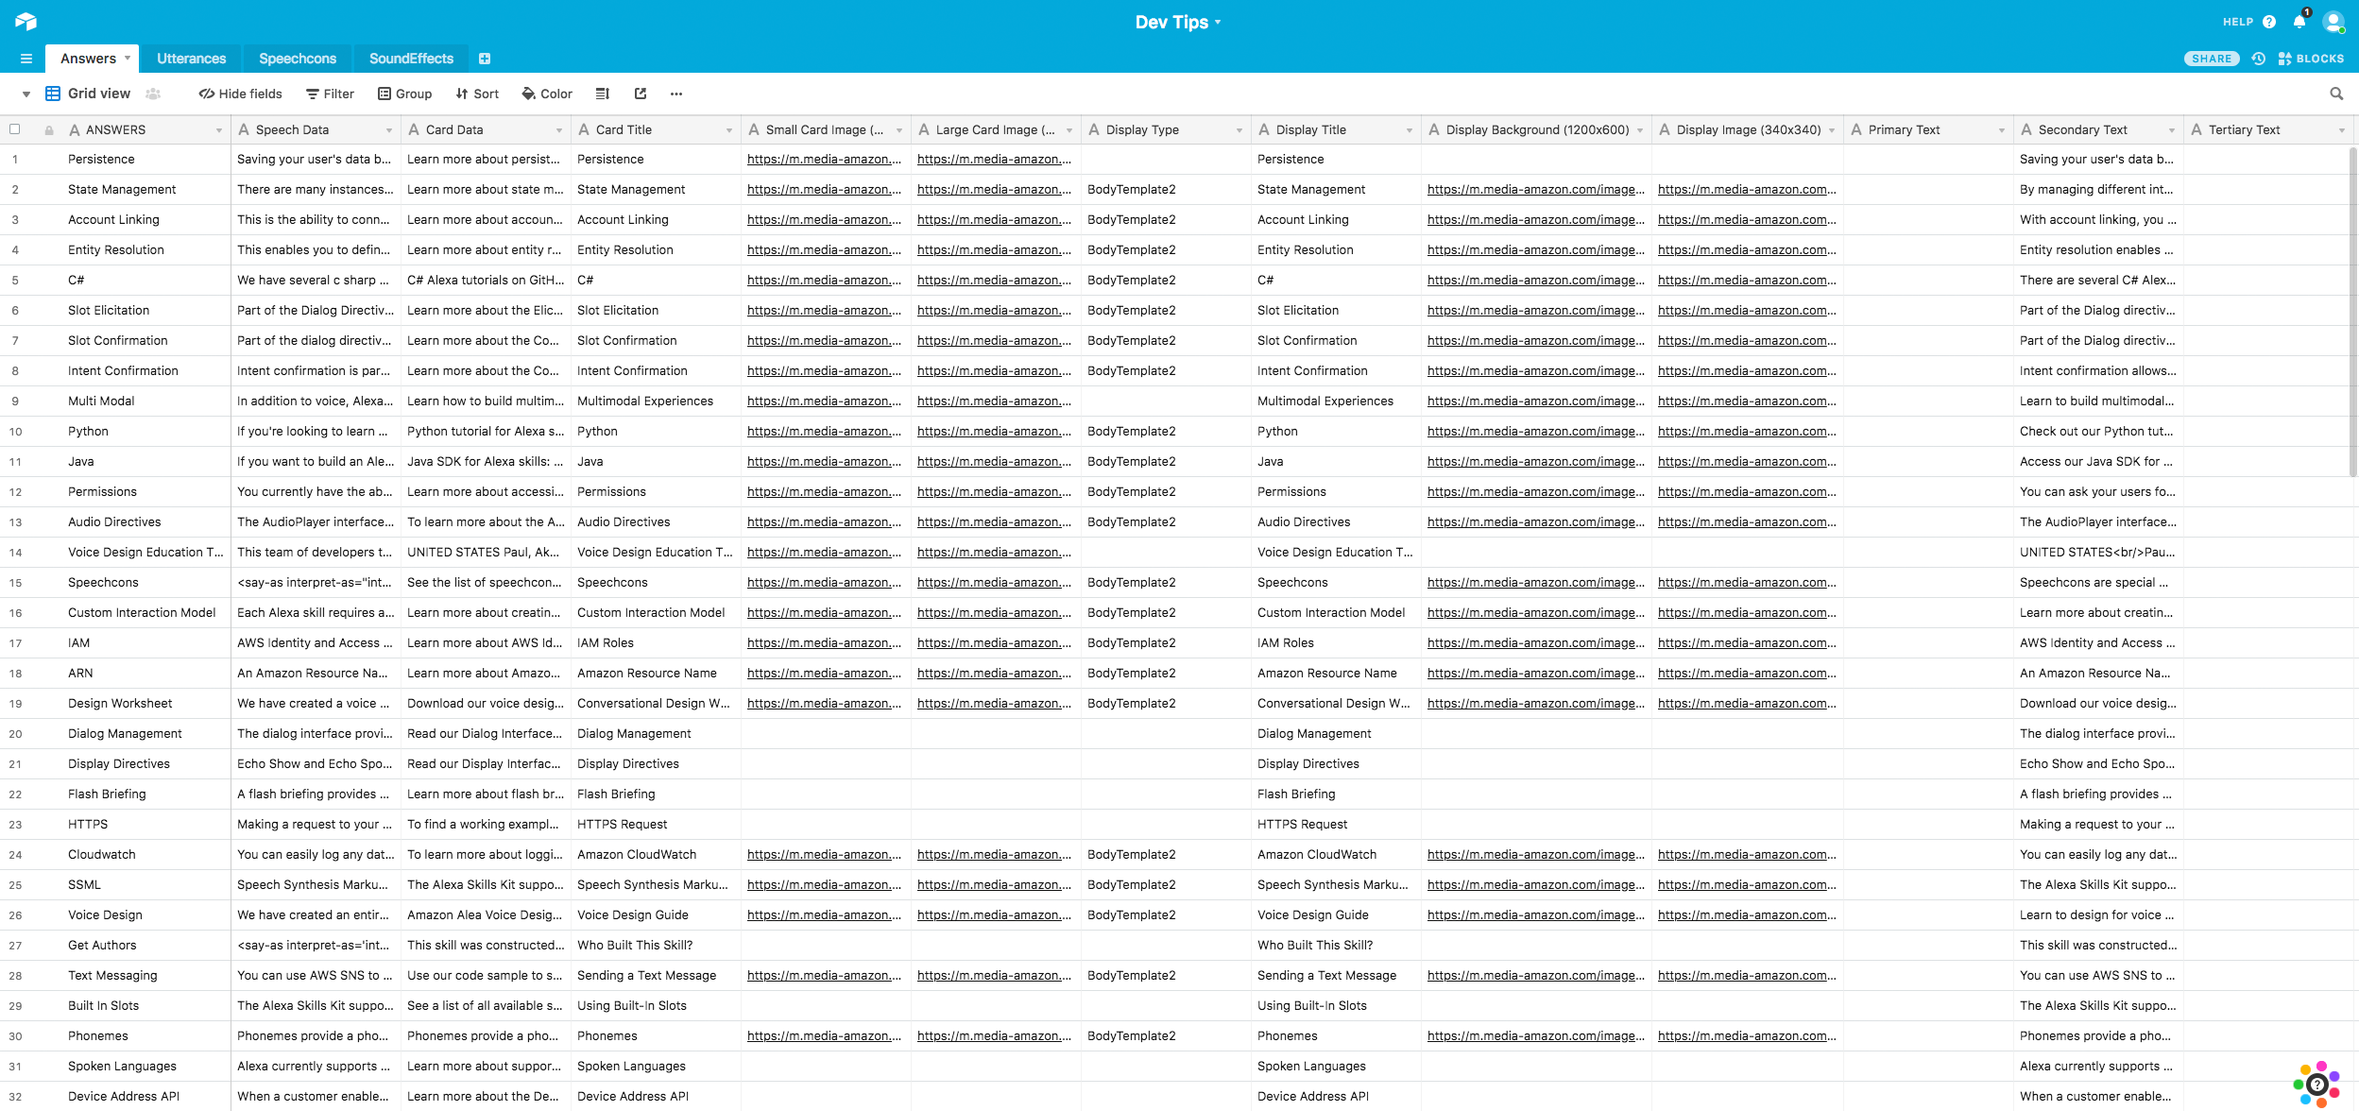The height and width of the screenshot is (1111, 2359).
Task: Expand the views sidebar toggle arrow
Action: point(26,94)
